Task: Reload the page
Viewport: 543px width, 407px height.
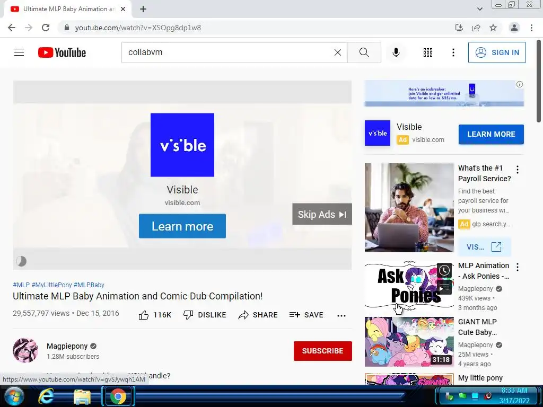Action: coord(46,28)
